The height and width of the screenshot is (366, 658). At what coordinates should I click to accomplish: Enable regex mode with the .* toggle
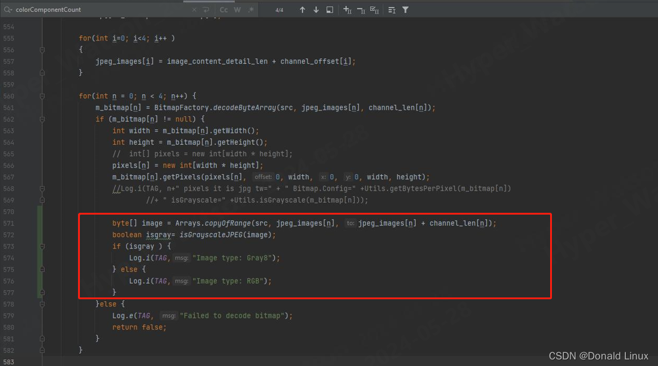click(251, 10)
